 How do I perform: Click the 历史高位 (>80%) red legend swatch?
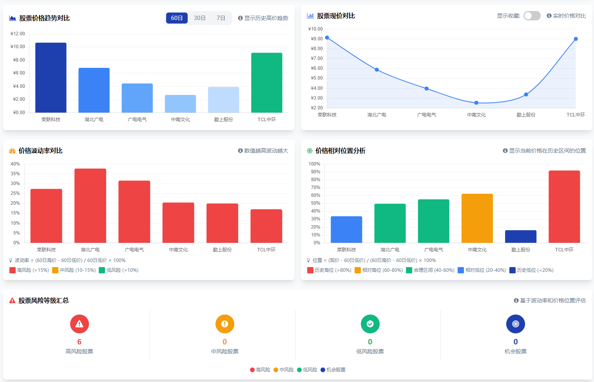(x=310, y=270)
